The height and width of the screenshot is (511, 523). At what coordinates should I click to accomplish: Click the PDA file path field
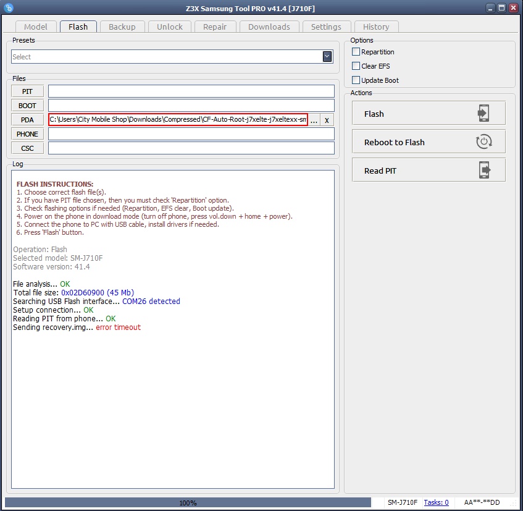click(x=178, y=119)
